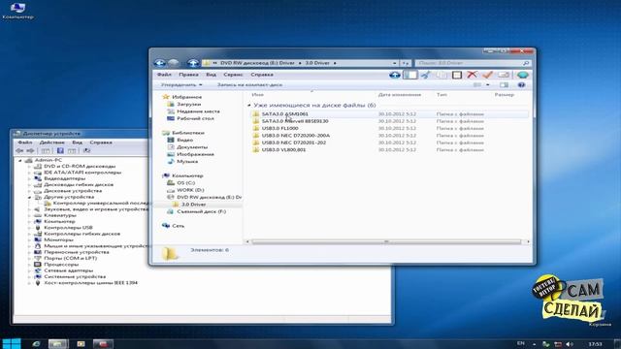Select Съемный диск (F:) in navigation pane

point(202,211)
